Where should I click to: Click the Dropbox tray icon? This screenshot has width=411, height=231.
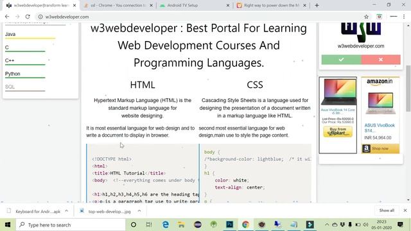[x=342, y=225]
